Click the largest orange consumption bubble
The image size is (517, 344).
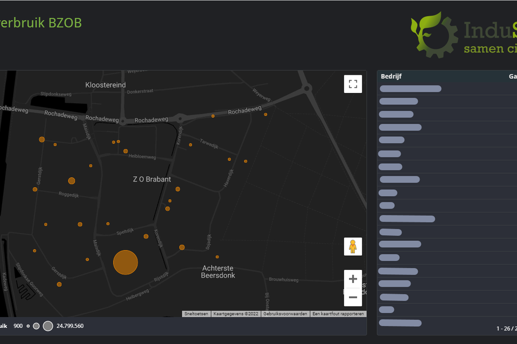125,262
